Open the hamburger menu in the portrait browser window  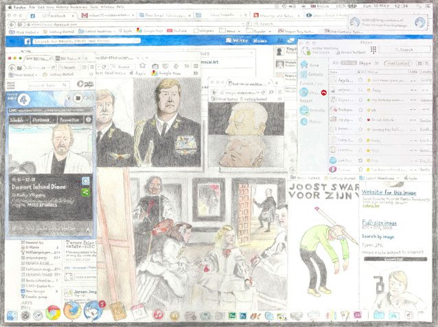[196, 66]
